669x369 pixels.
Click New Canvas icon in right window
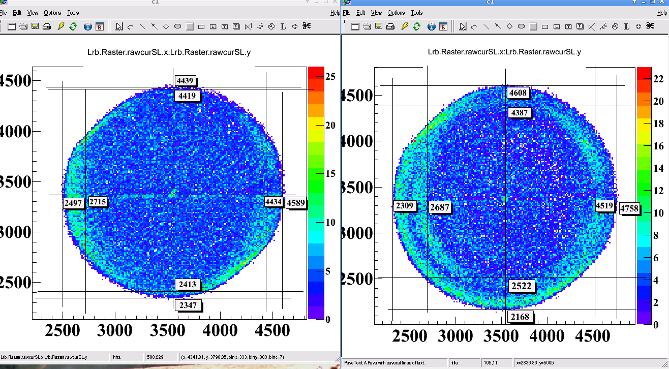[355, 26]
